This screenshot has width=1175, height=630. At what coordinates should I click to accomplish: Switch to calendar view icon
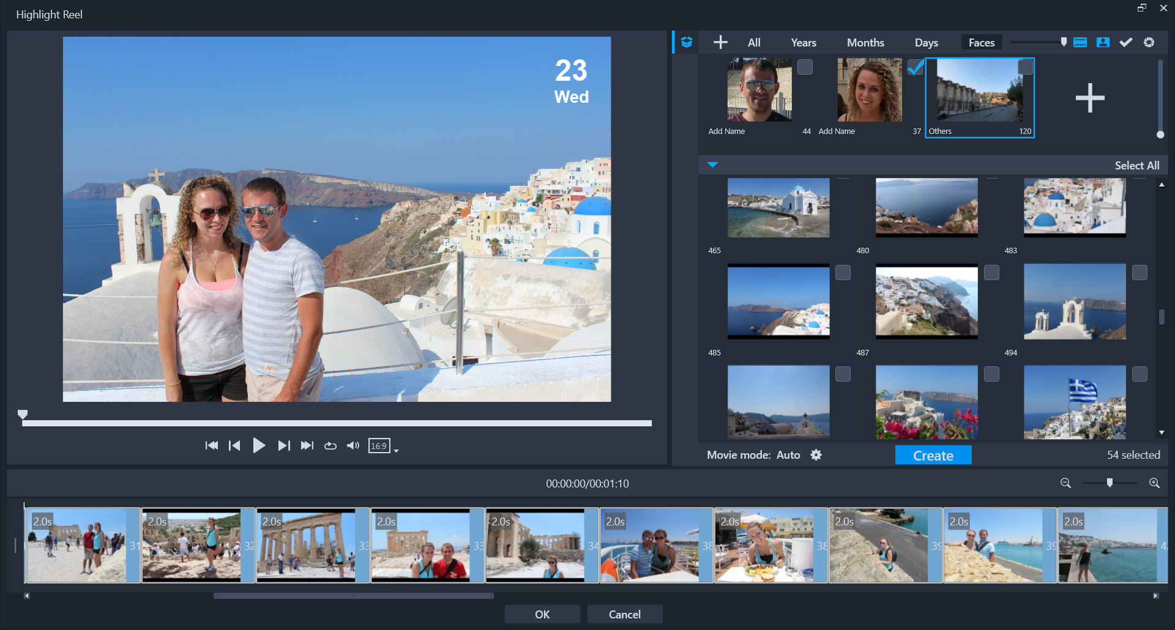point(1080,42)
